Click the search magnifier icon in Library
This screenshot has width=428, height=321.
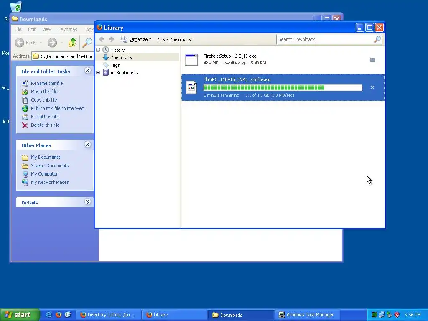pyautogui.click(x=377, y=39)
